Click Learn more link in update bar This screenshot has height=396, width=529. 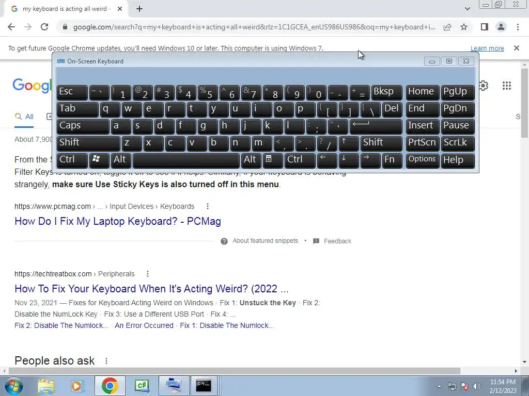point(487,48)
